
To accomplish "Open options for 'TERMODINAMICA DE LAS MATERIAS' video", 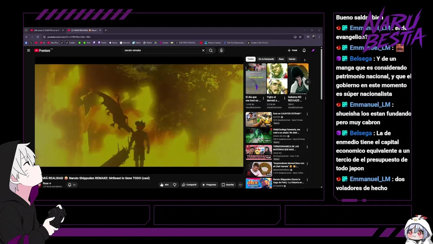I will [307, 147].
